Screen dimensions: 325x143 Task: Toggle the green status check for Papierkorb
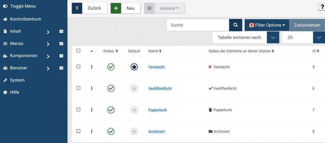[x=111, y=110]
